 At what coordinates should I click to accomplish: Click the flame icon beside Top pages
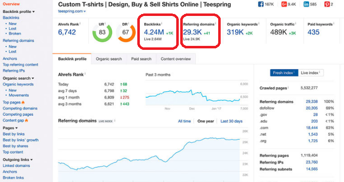click(23, 102)
